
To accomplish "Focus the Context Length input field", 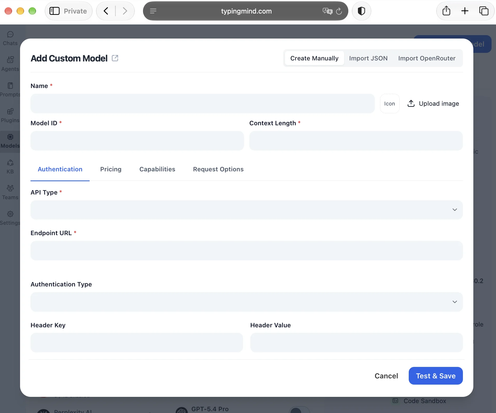I will tap(356, 141).
